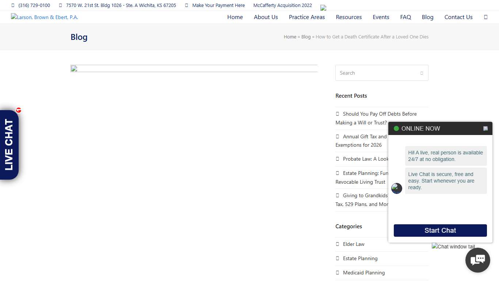499x281 pixels.
Task: Click the chat agent avatar
Action: (x=396, y=188)
